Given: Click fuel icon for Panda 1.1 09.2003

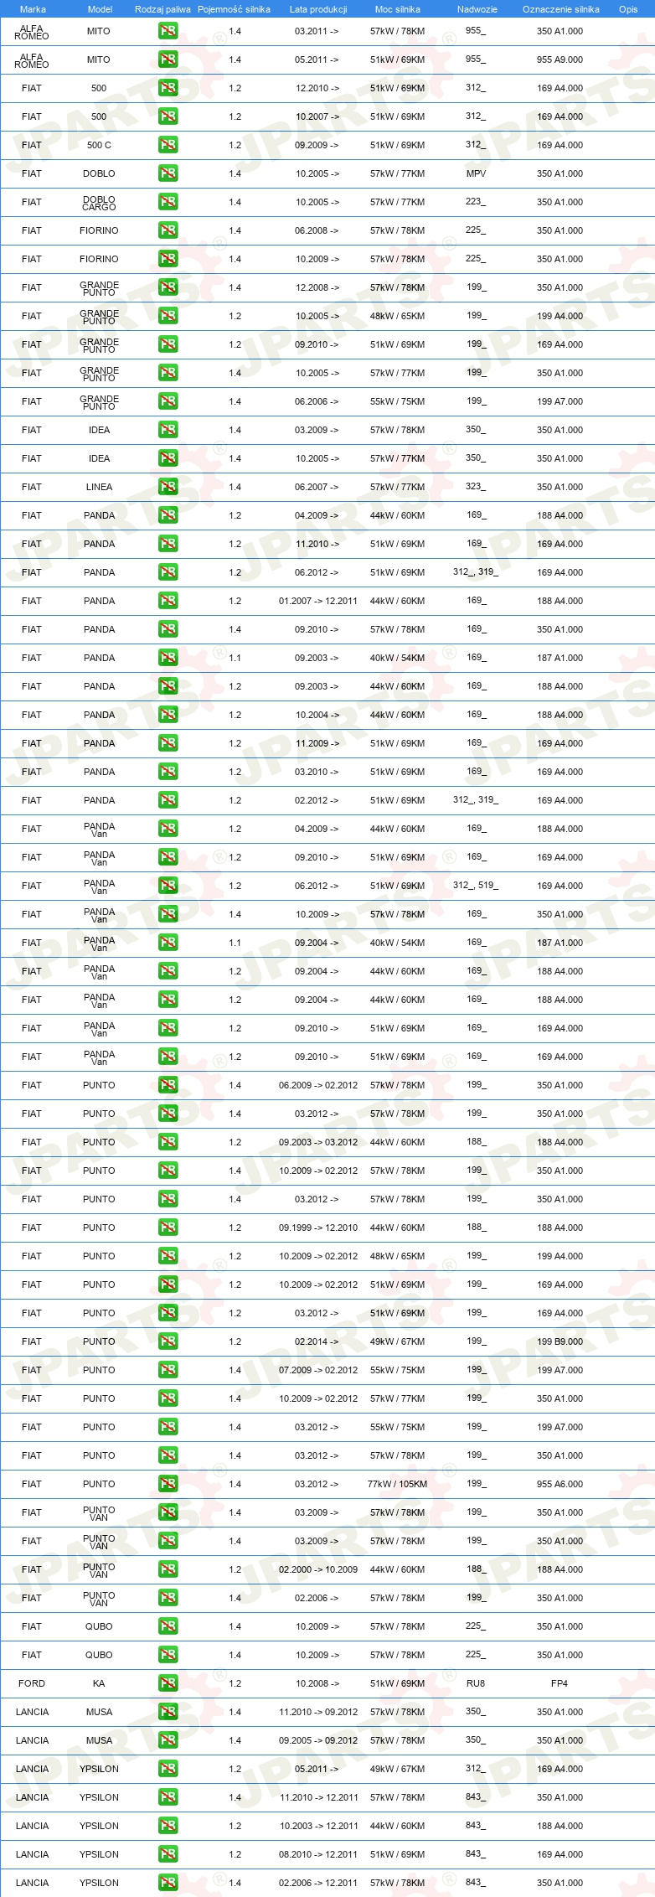Looking at the screenshot, I should pos(168,658).
